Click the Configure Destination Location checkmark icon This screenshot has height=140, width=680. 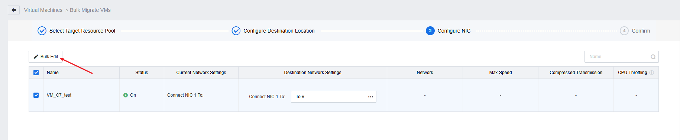236,31
